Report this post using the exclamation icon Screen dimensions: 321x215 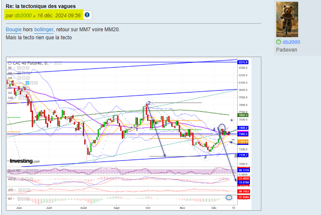[x=87, y=15]
